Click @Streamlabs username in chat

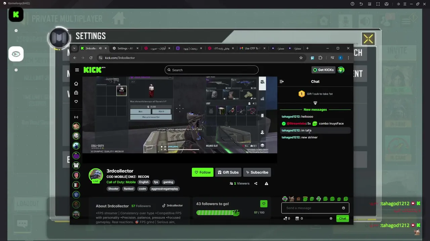[296, 124]
